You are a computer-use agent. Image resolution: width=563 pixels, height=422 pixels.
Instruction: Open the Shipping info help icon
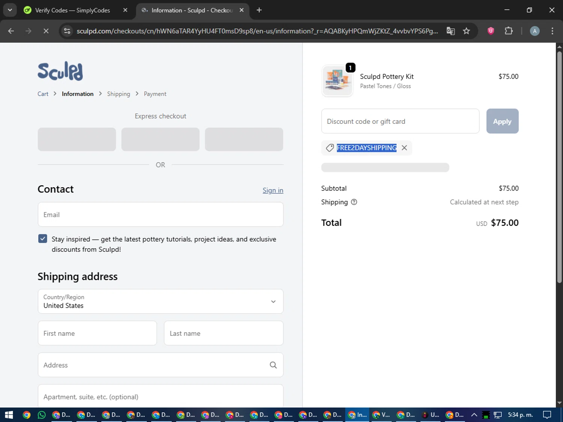(x=354, y=202)
